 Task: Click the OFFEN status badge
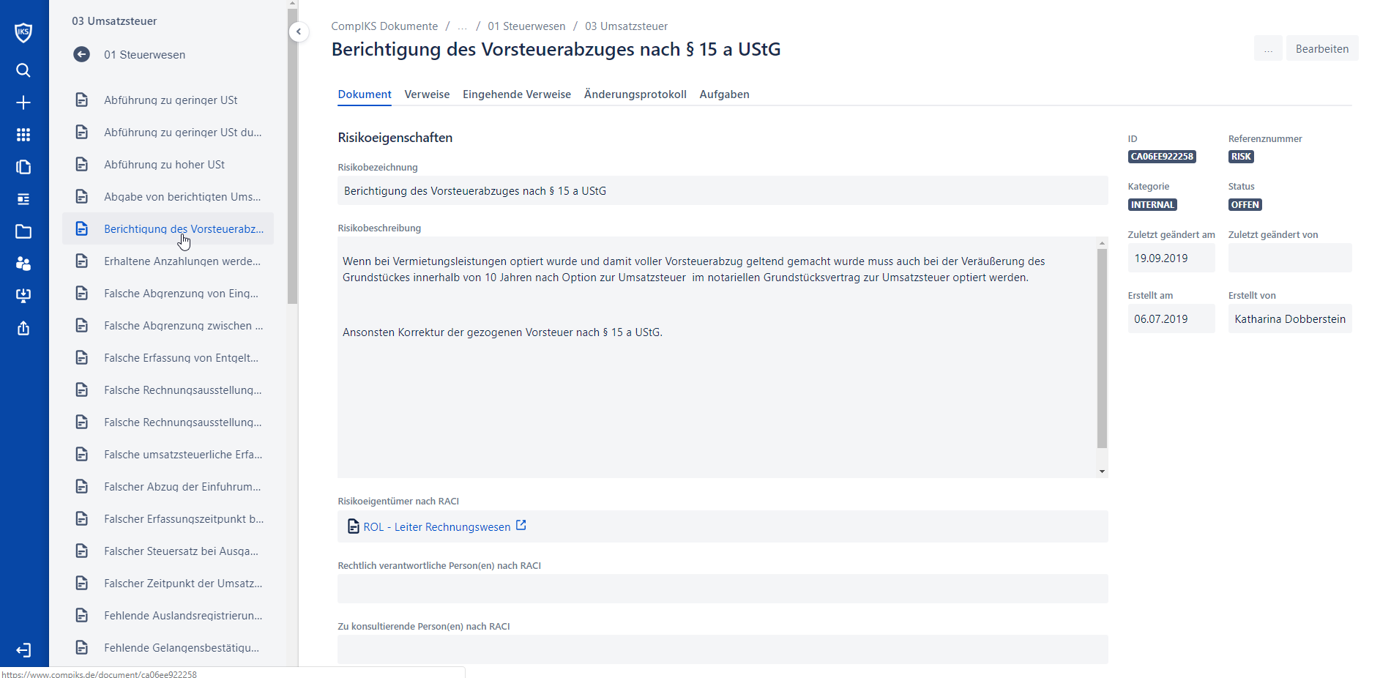point(1245,205)
